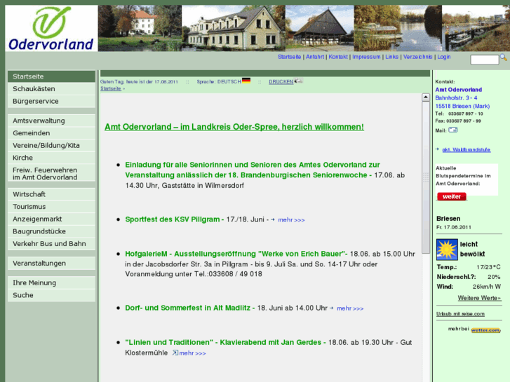Click Bahnhofstr. 3 - 4 address line

click(456, 98)
